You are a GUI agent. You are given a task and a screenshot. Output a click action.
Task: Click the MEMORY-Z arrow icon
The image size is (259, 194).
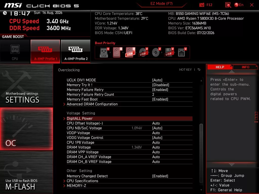pos(64,186)
